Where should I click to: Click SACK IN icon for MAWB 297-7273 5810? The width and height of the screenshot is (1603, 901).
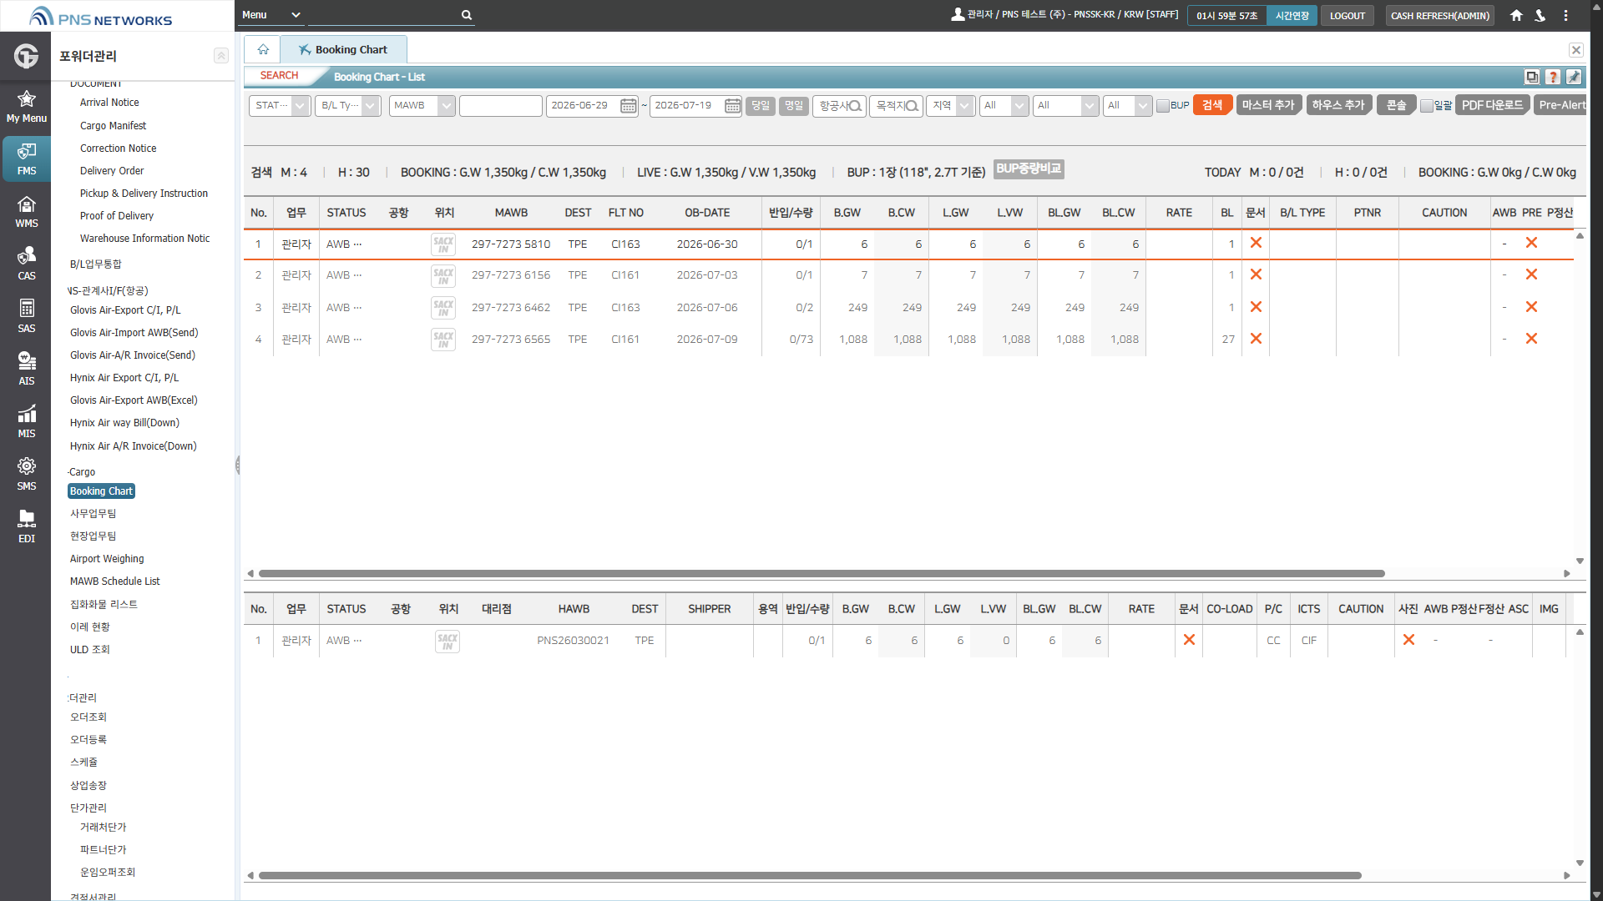[443, 244]
